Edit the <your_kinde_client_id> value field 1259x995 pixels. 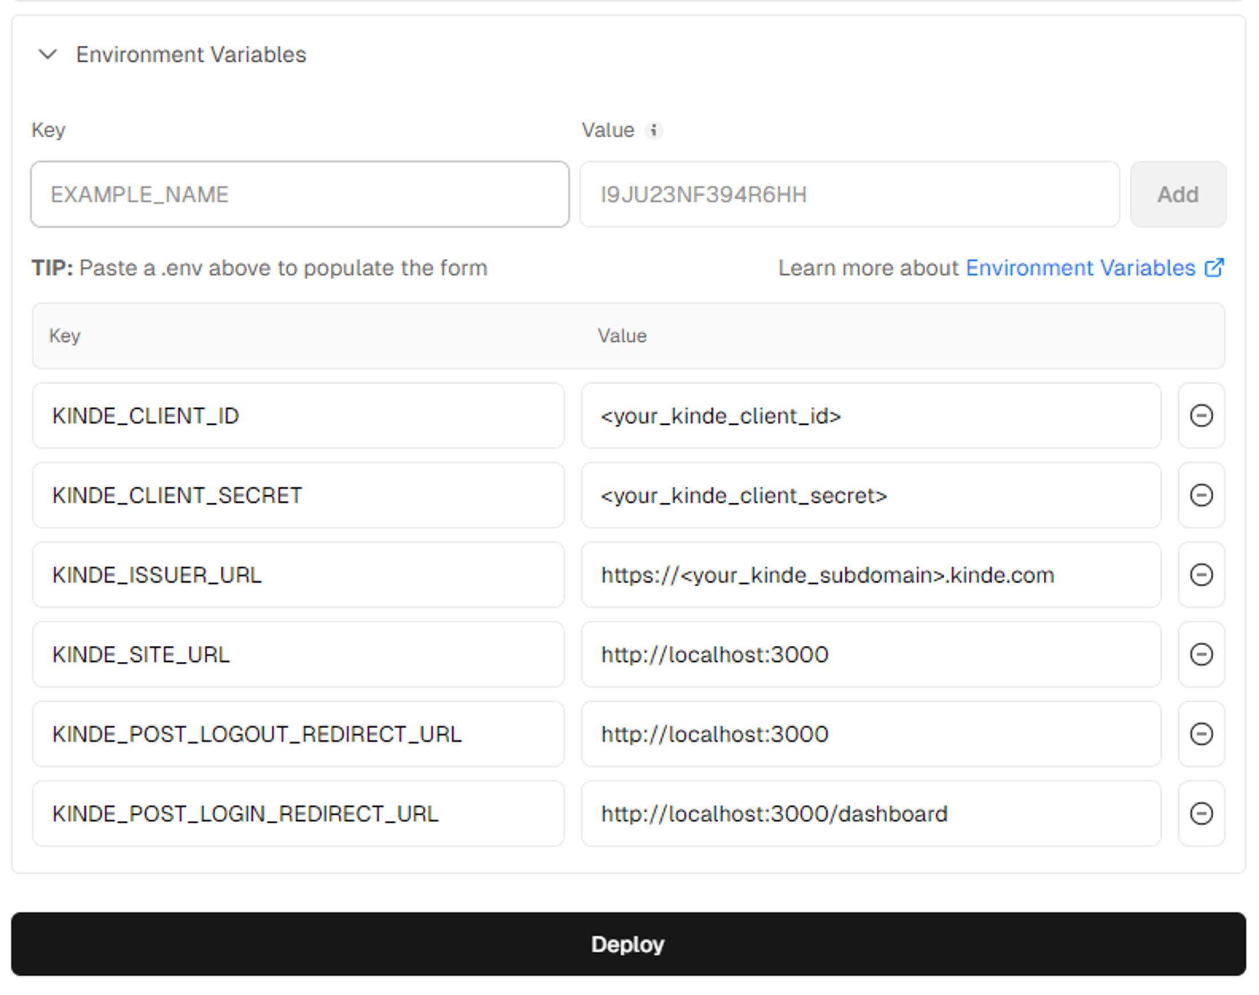[871, 416]
